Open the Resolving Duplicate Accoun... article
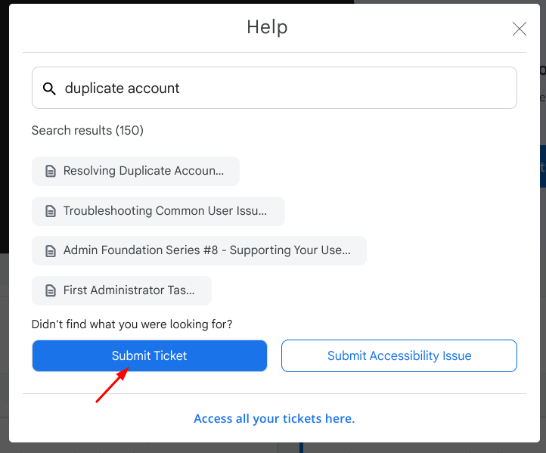The height and width of the screenshot is (453, 546). click(x=136, y=171)
